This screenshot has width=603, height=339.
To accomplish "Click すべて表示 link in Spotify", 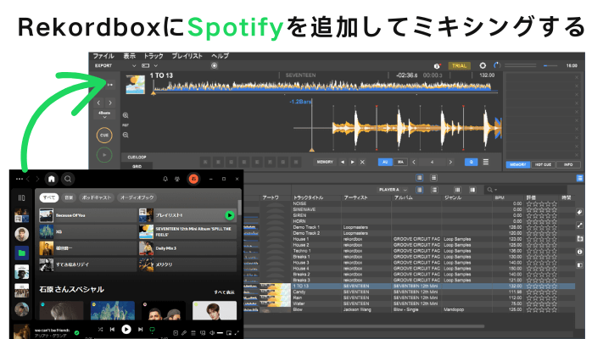I will point(224,292).
